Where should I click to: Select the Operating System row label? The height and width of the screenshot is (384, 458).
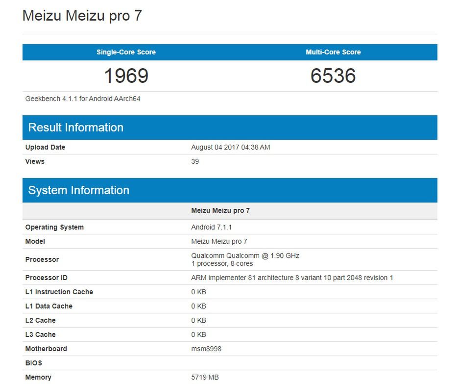[54, 227]
